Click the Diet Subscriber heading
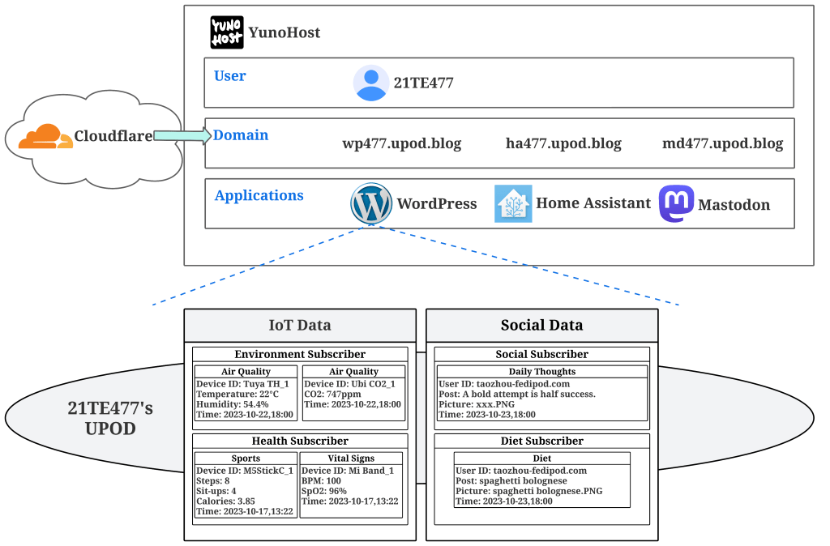The image size is (830, 546). 541,441
